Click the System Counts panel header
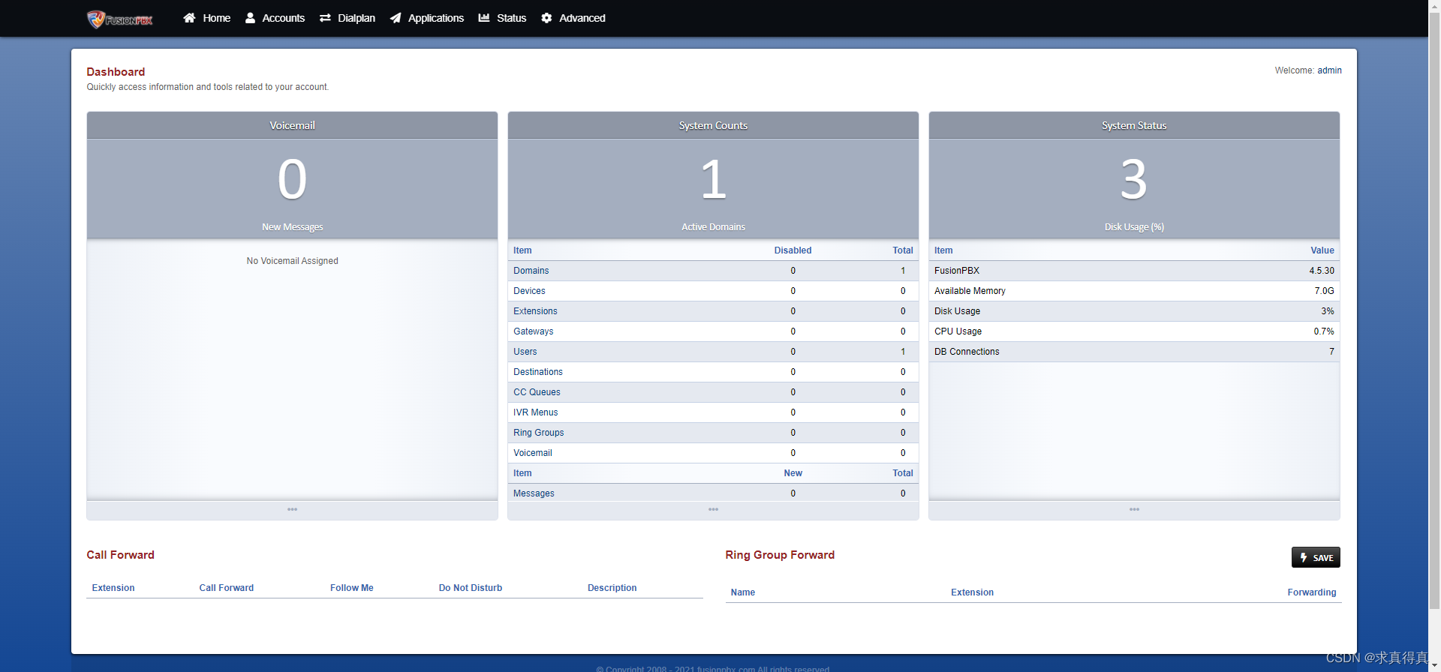 tap(713, 125)
